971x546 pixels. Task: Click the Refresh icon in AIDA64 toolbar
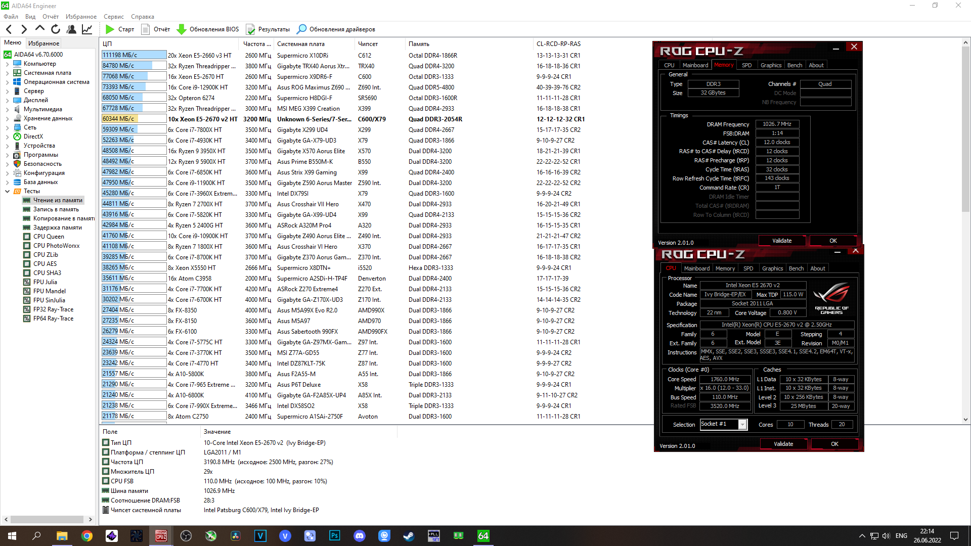click(56, 29)
